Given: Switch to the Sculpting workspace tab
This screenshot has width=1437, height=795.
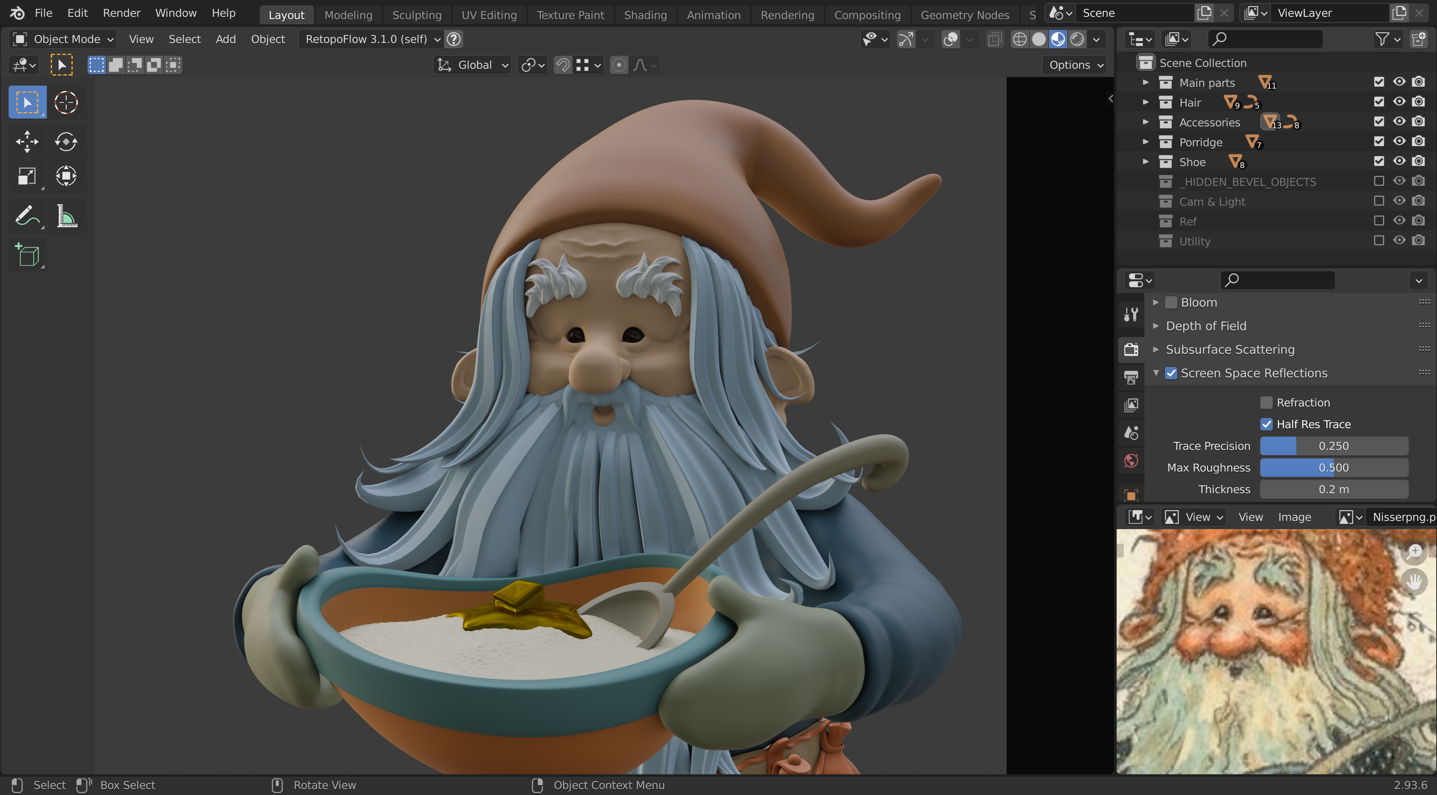Looking at the screenshot, I should pyautogui.click(x=416, y=15).
